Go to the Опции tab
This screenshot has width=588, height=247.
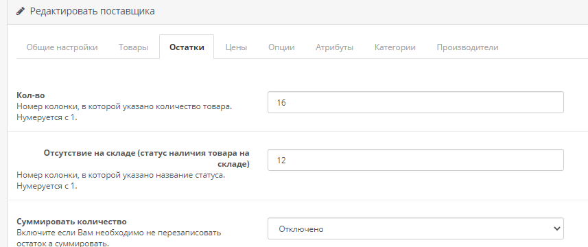pyautogui.click(x=281, y=47)
